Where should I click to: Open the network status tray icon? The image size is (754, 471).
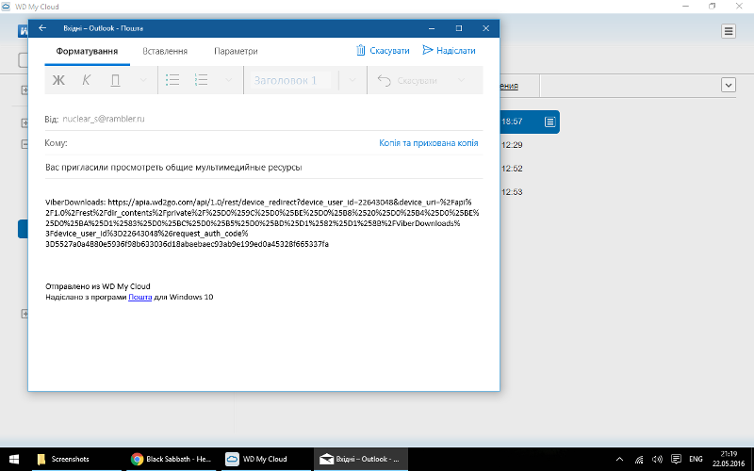click(x=639, y=459)
